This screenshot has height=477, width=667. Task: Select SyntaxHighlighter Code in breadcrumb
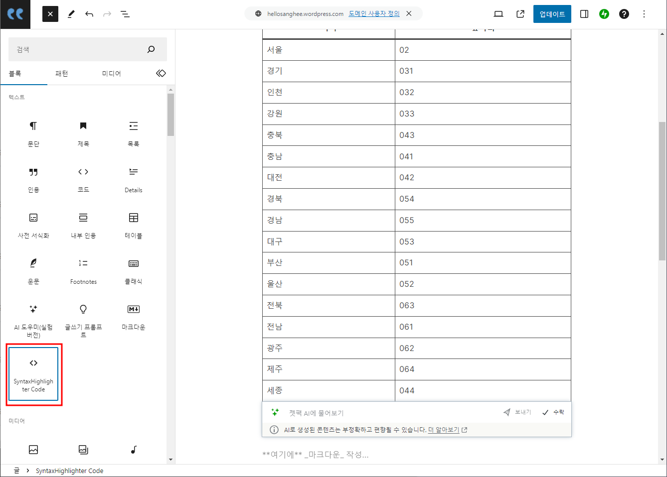point(69,471)
